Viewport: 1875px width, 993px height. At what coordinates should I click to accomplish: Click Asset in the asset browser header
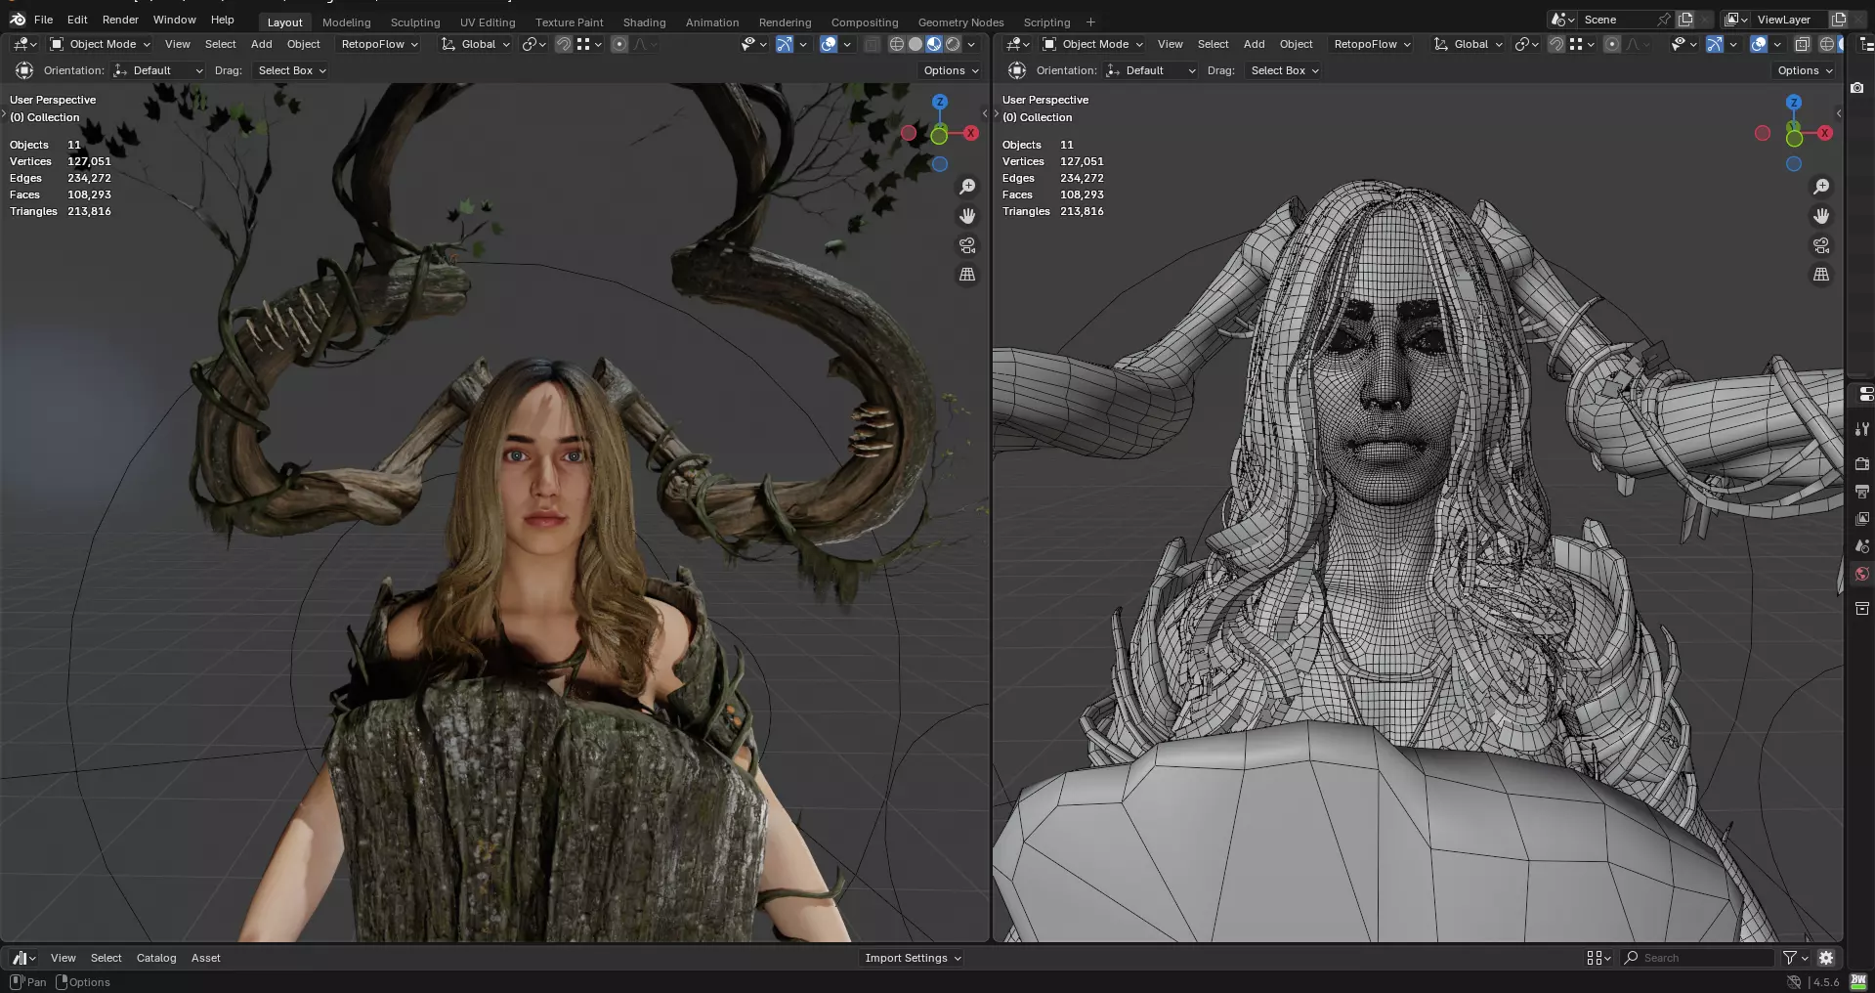205,958
